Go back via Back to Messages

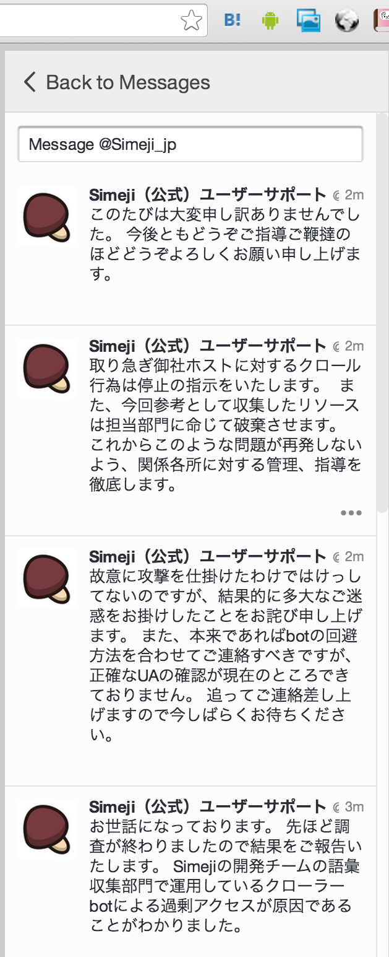127,82
